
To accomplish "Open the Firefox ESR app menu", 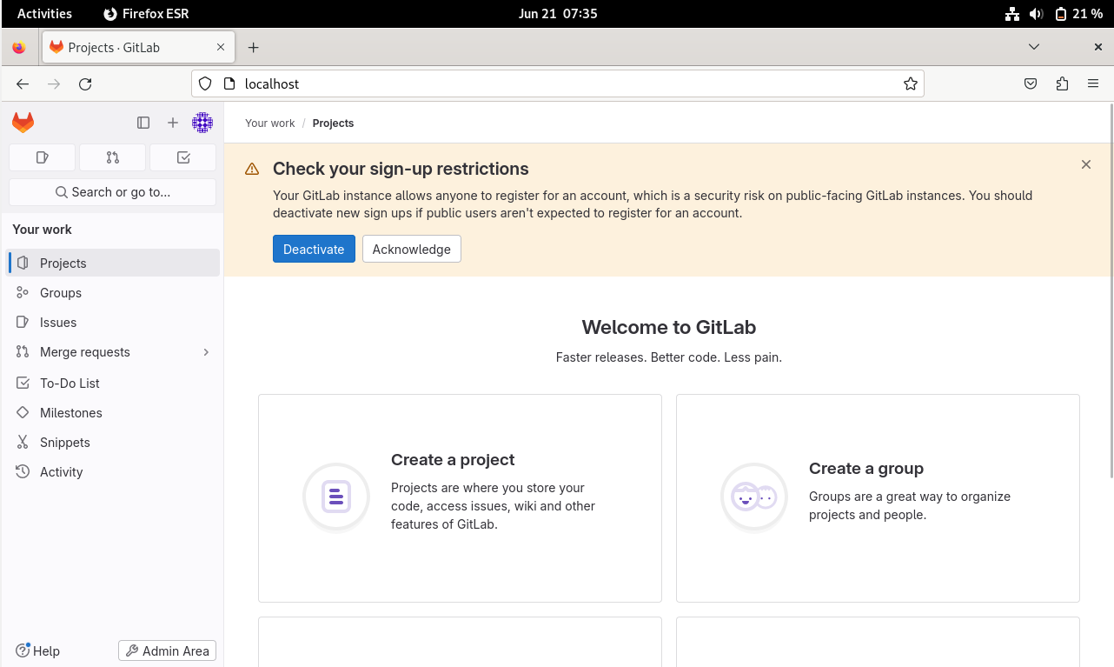I will click(146, 13).
